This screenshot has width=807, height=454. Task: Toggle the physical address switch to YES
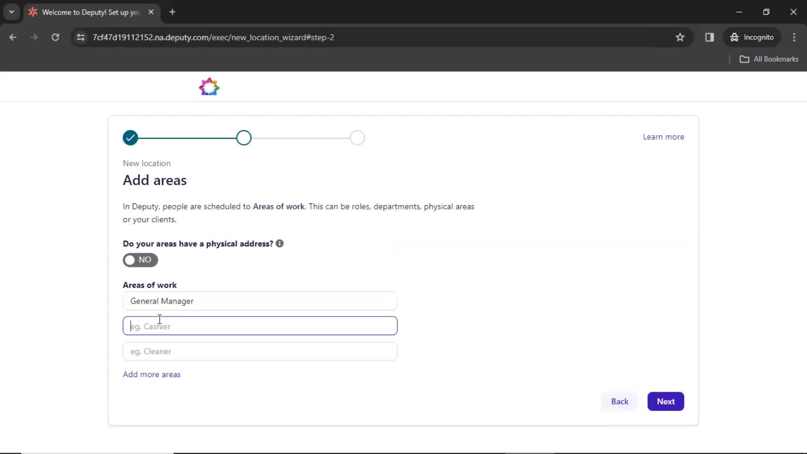[140, 259]
